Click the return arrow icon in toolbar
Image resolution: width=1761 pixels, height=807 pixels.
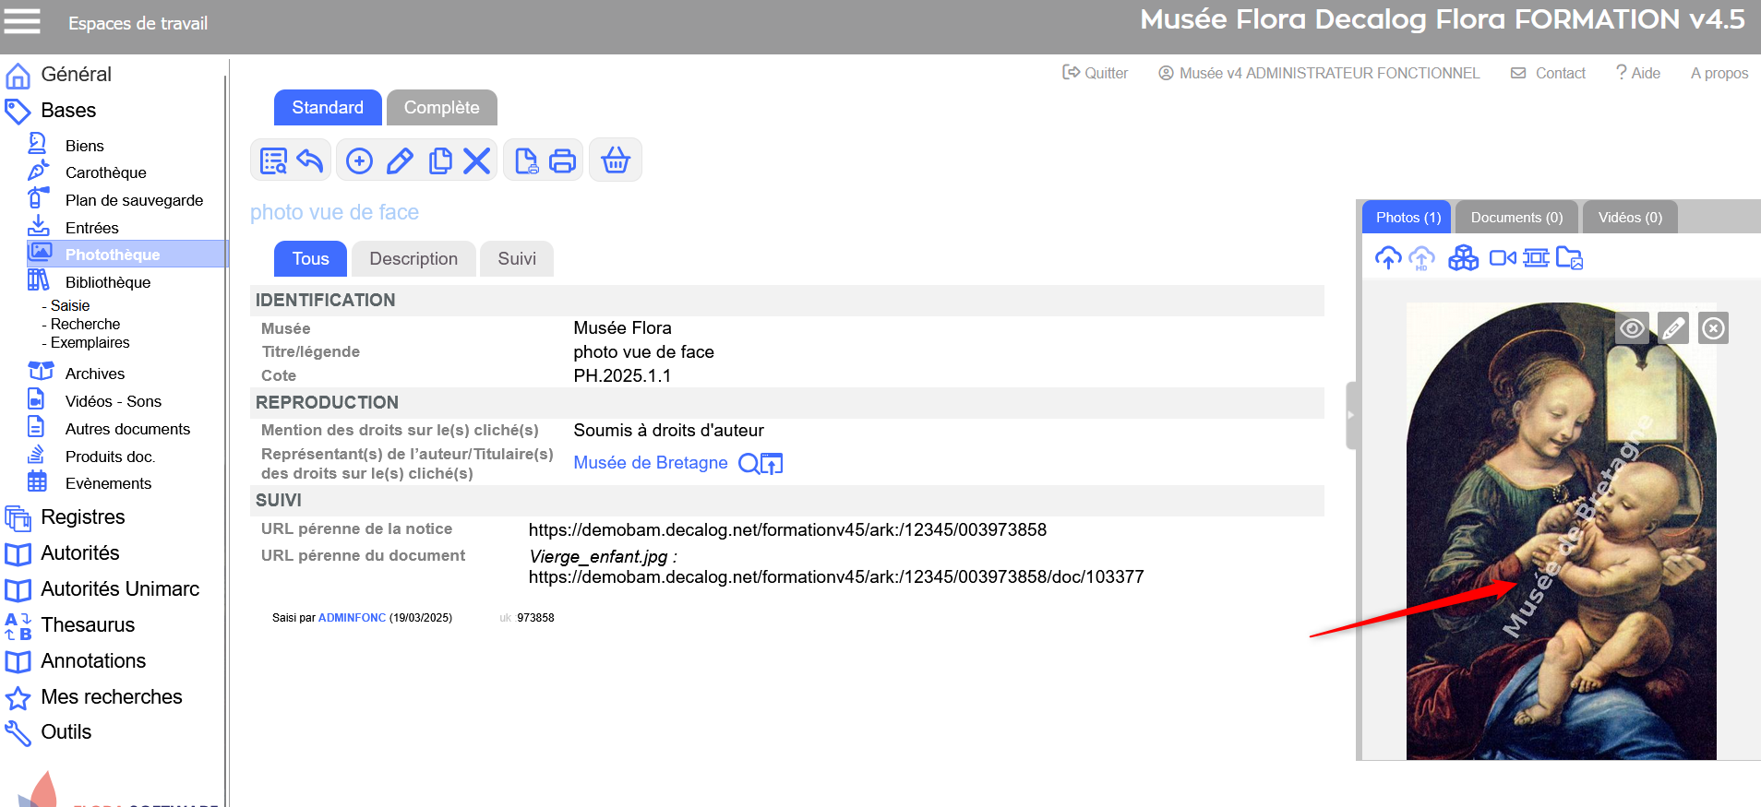coord(310,161)
